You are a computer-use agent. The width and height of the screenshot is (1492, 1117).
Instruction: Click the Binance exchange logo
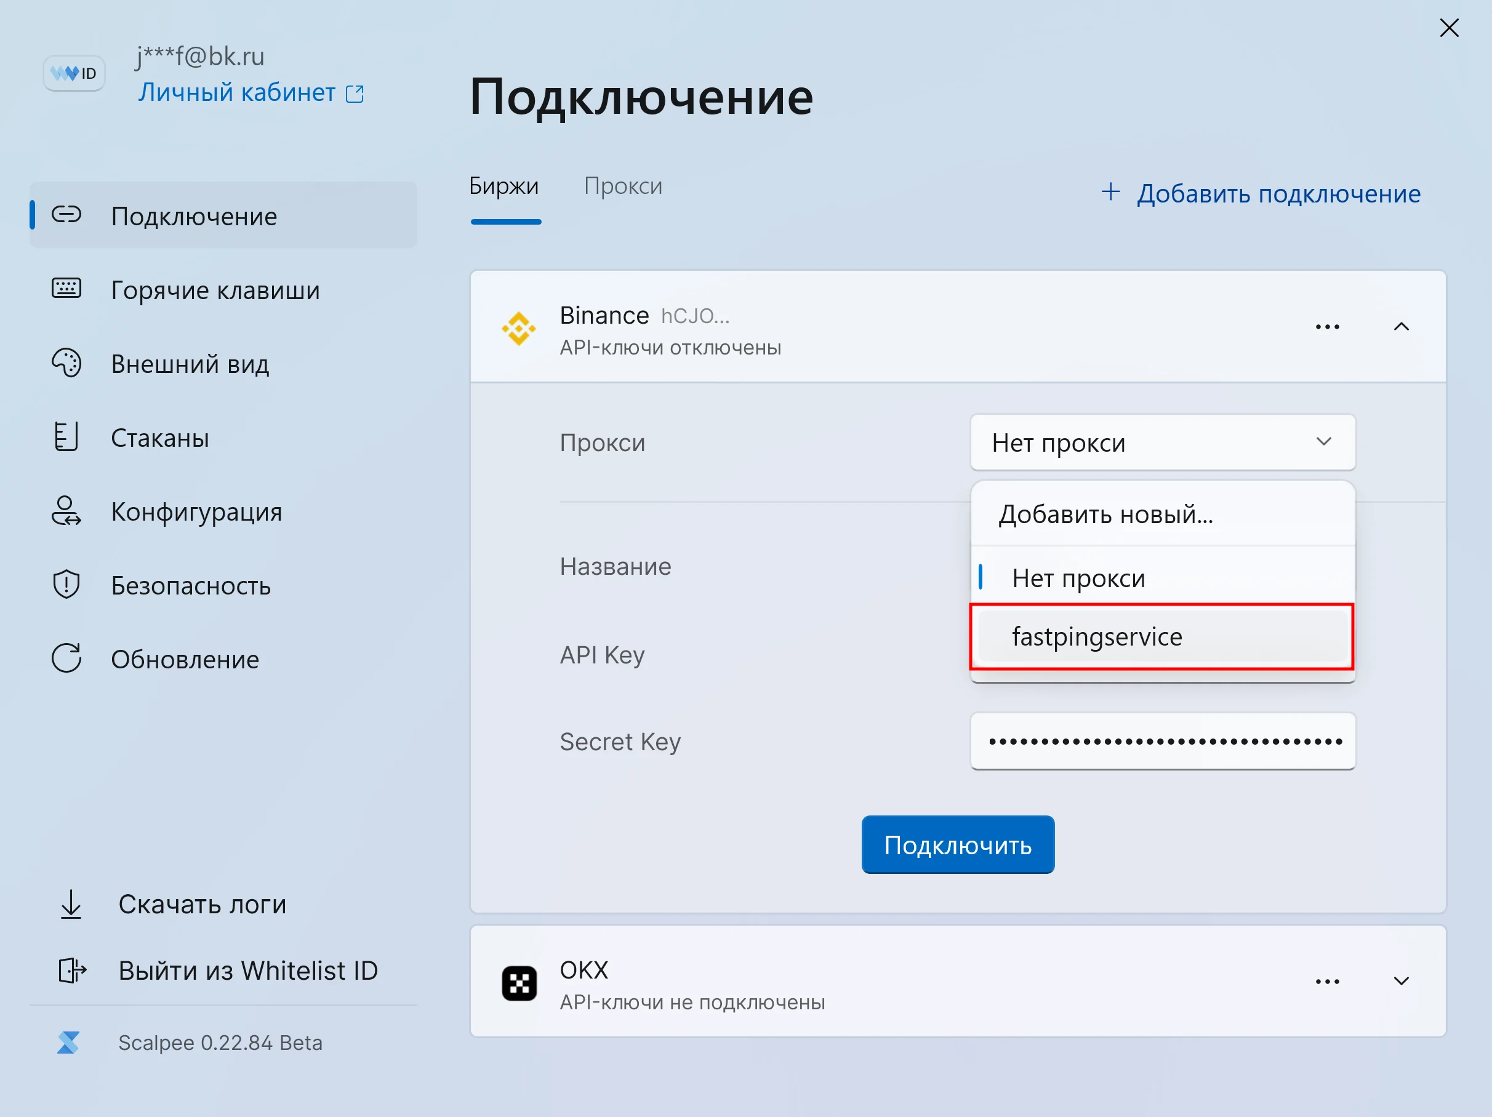pos(519,329)
